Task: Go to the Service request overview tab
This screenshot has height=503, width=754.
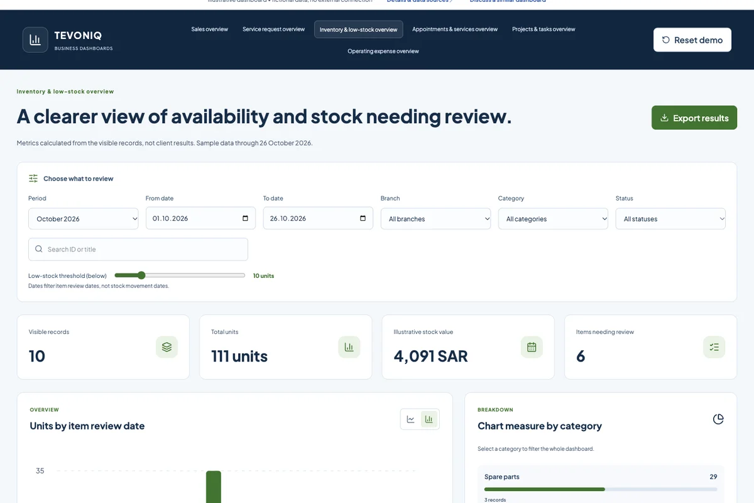Action: pos(274,29)
